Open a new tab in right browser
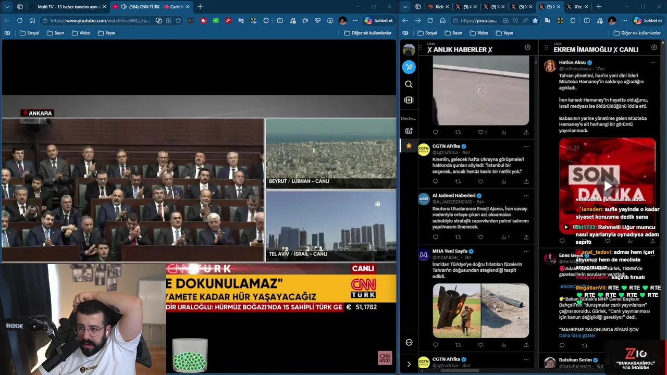The image size is (667, 375). point(599,7)
